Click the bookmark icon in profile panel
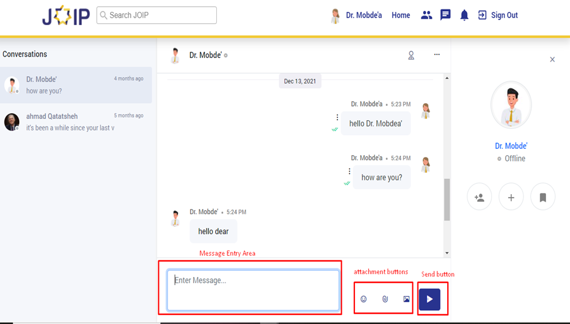 coord(542,197)
